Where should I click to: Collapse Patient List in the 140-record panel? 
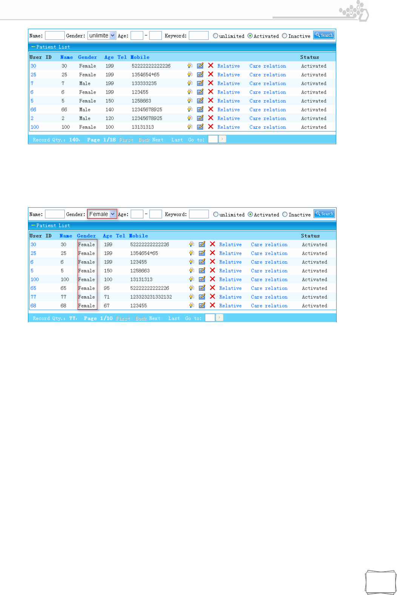[33, 47]
